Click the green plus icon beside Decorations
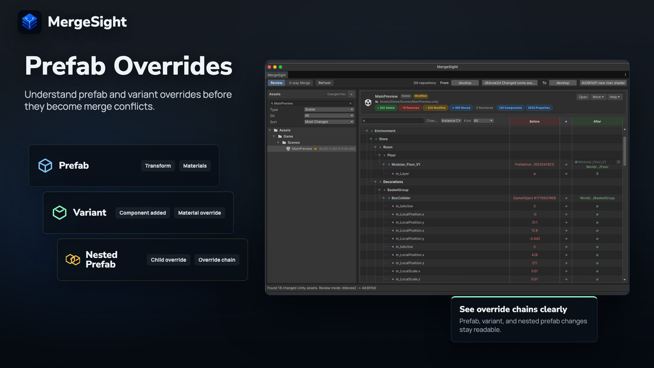The image size is (654, 368). pyautogui.click(x=380, y=182)
